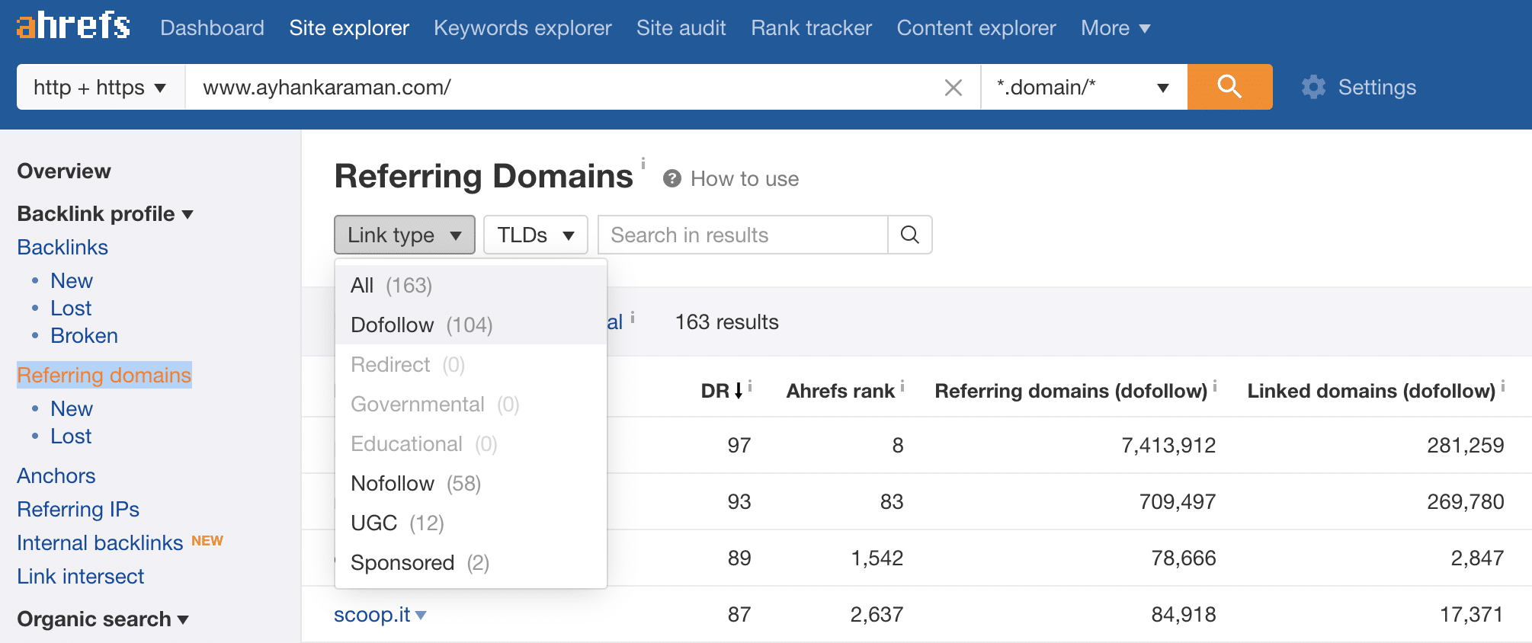
Task: Click the 7,413,912 referring domains value
Action: point(1168,446)
